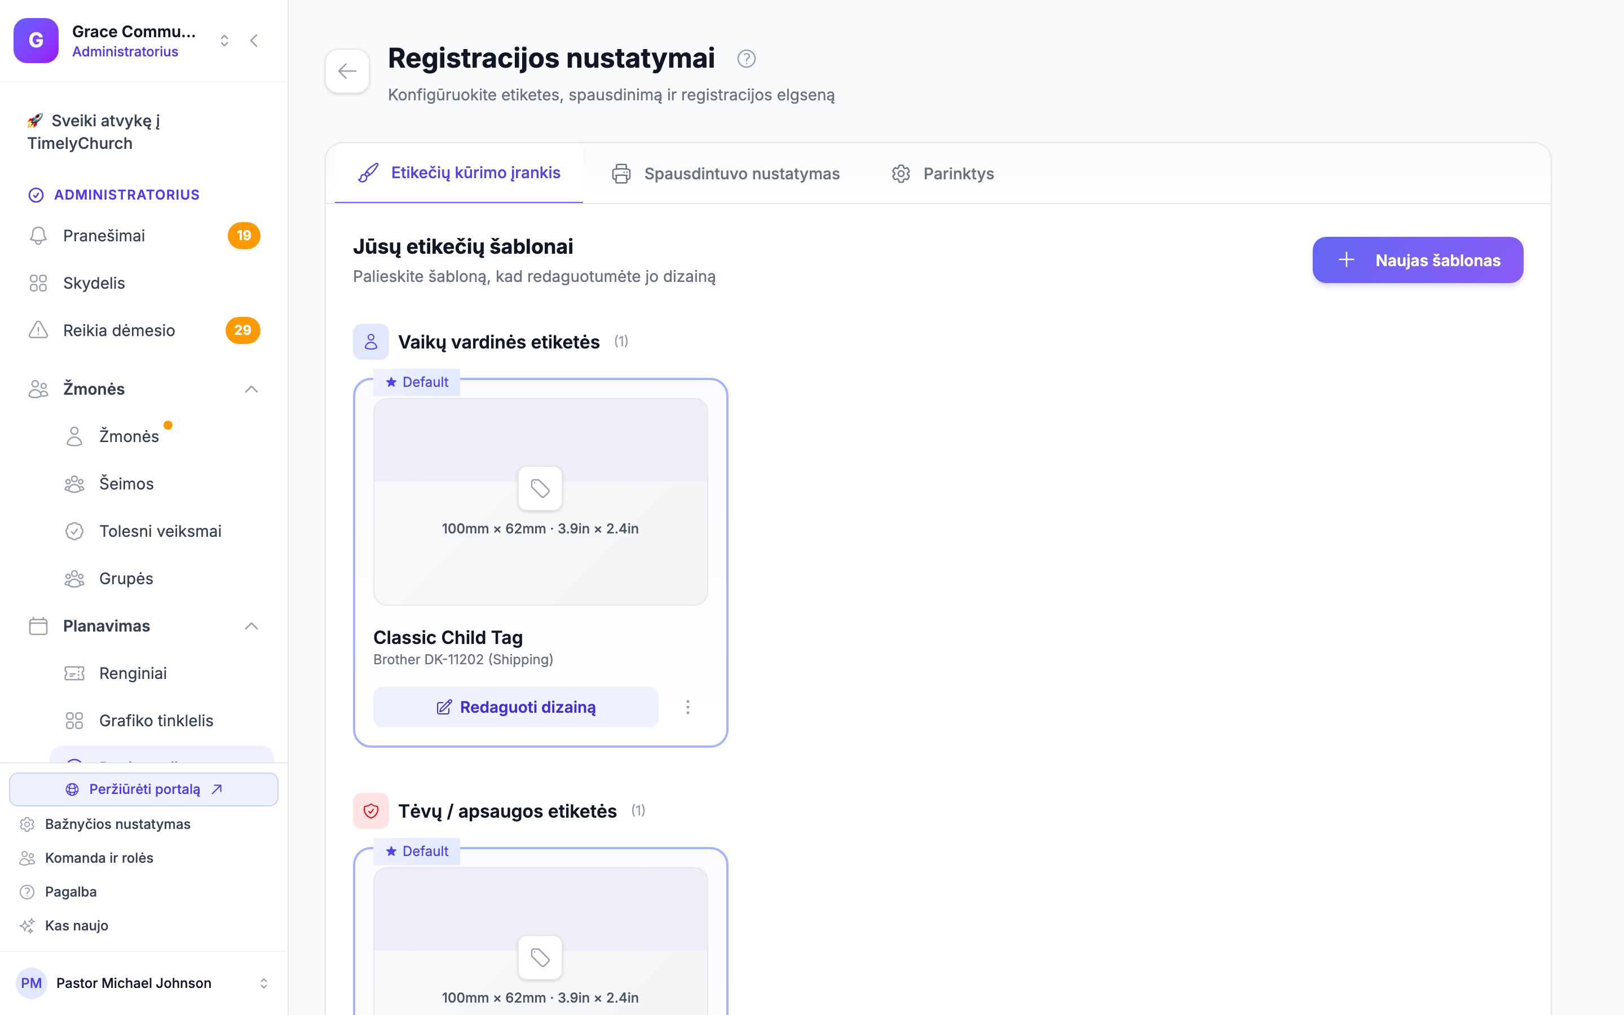The width and height of the screenshot is (1624, 1015).
Task: Collapse the sidebar with the left chevron
Action: pos(254,41)
